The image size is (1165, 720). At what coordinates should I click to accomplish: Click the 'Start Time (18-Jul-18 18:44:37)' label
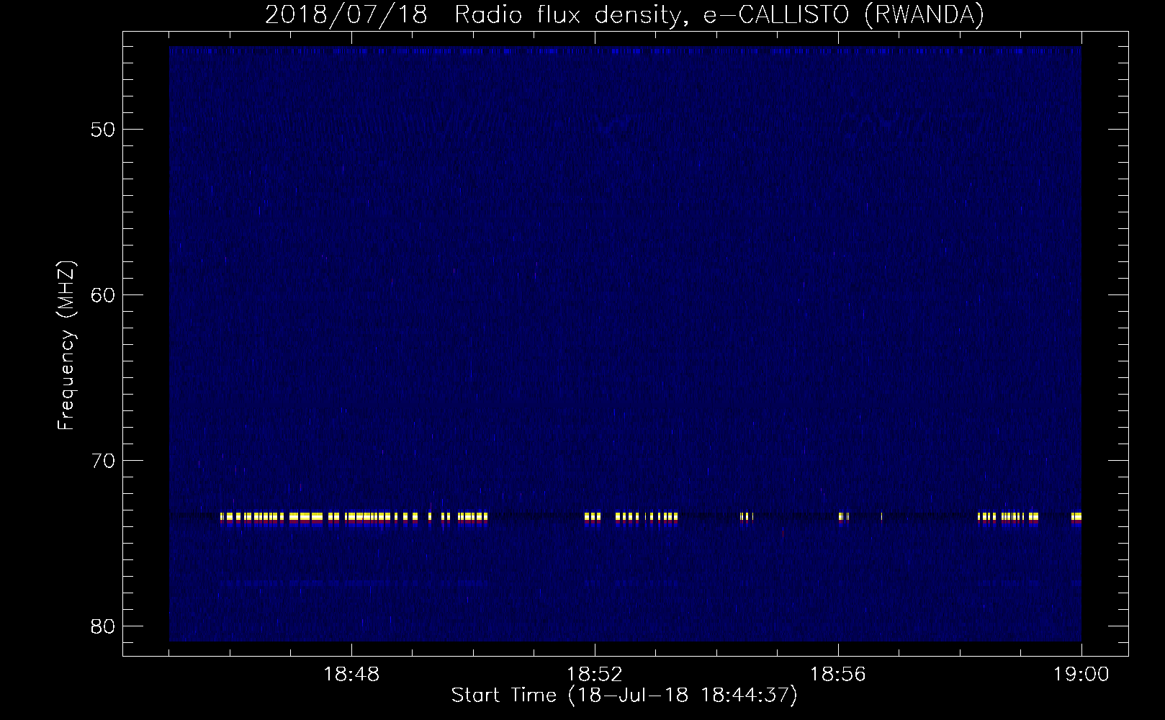tap(624, 696)
